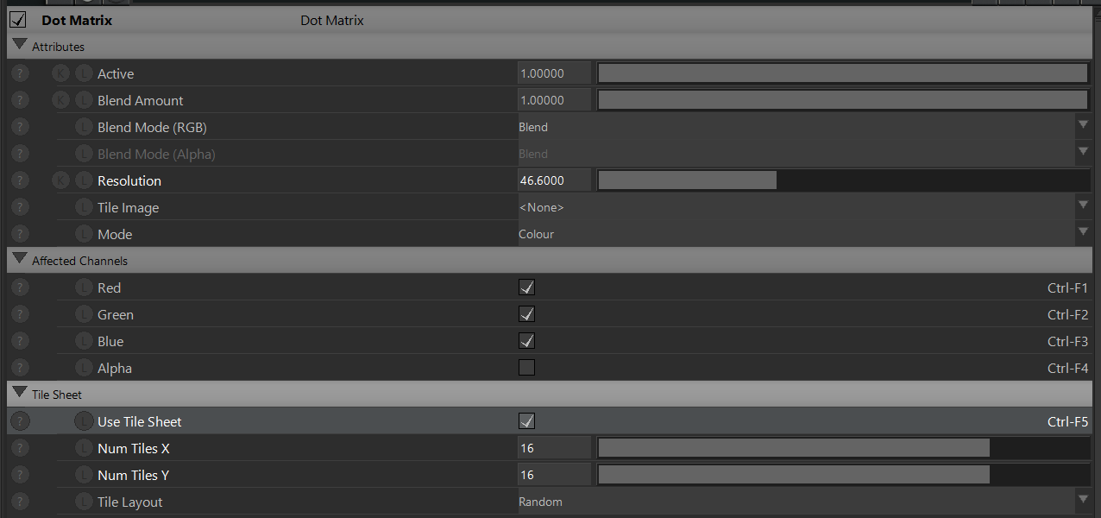Screen dimensions: 1101x518
Task: Select the Use Tile Sheet label
Action: point(140,421)
